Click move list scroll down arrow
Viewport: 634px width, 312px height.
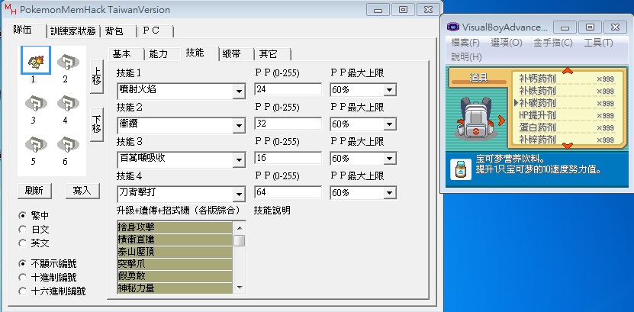(240, 288)
